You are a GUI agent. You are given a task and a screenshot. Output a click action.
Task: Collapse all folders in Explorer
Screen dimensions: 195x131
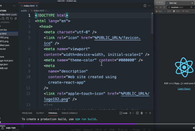click(16, 19)
